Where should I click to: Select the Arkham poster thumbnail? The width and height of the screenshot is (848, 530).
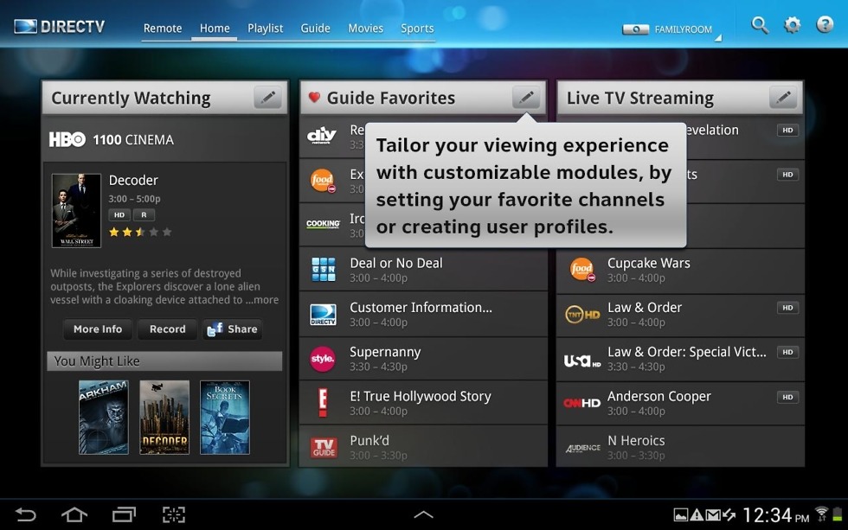click(x=103, y=417)
